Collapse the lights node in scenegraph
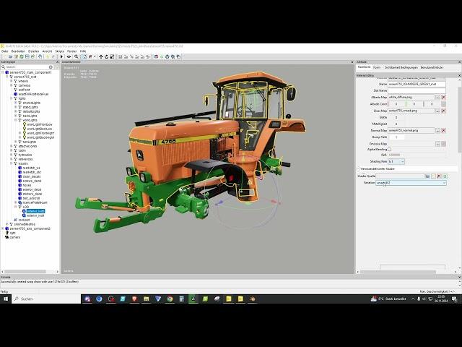462x347 pixels. [x=12, y=98]
